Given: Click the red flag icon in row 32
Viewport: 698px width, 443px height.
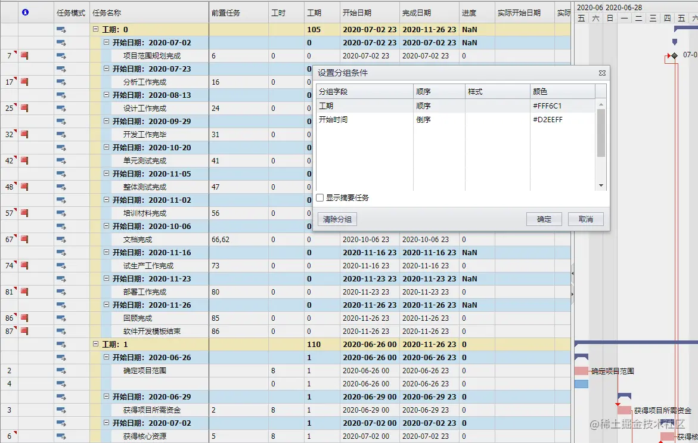Looking at the screenshot, I should (x=24, y=135).
